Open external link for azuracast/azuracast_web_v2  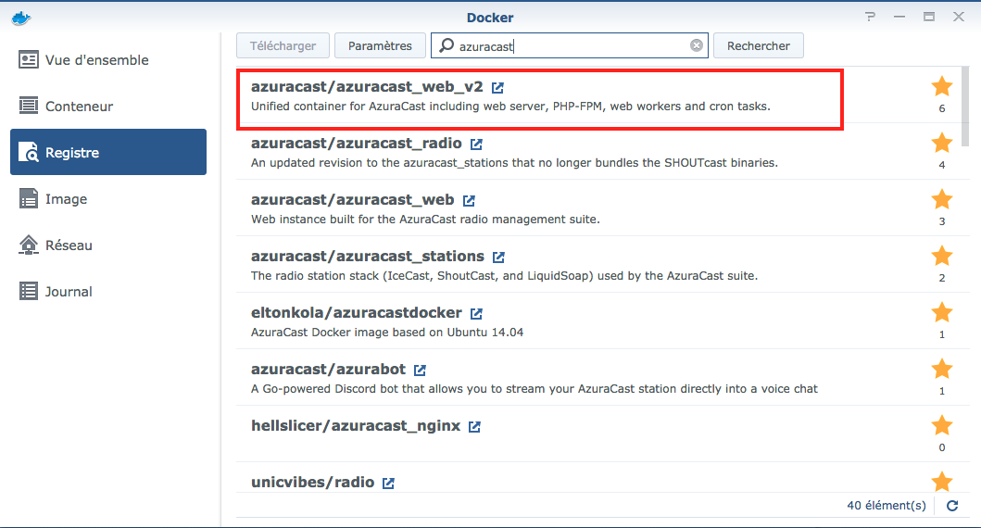click(497, 88)
